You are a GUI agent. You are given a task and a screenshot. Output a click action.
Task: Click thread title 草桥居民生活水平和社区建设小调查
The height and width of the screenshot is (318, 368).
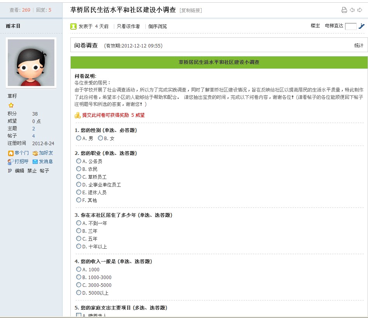coord(123,10)
